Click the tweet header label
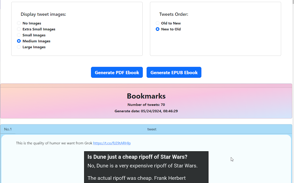 coord(152,129)
